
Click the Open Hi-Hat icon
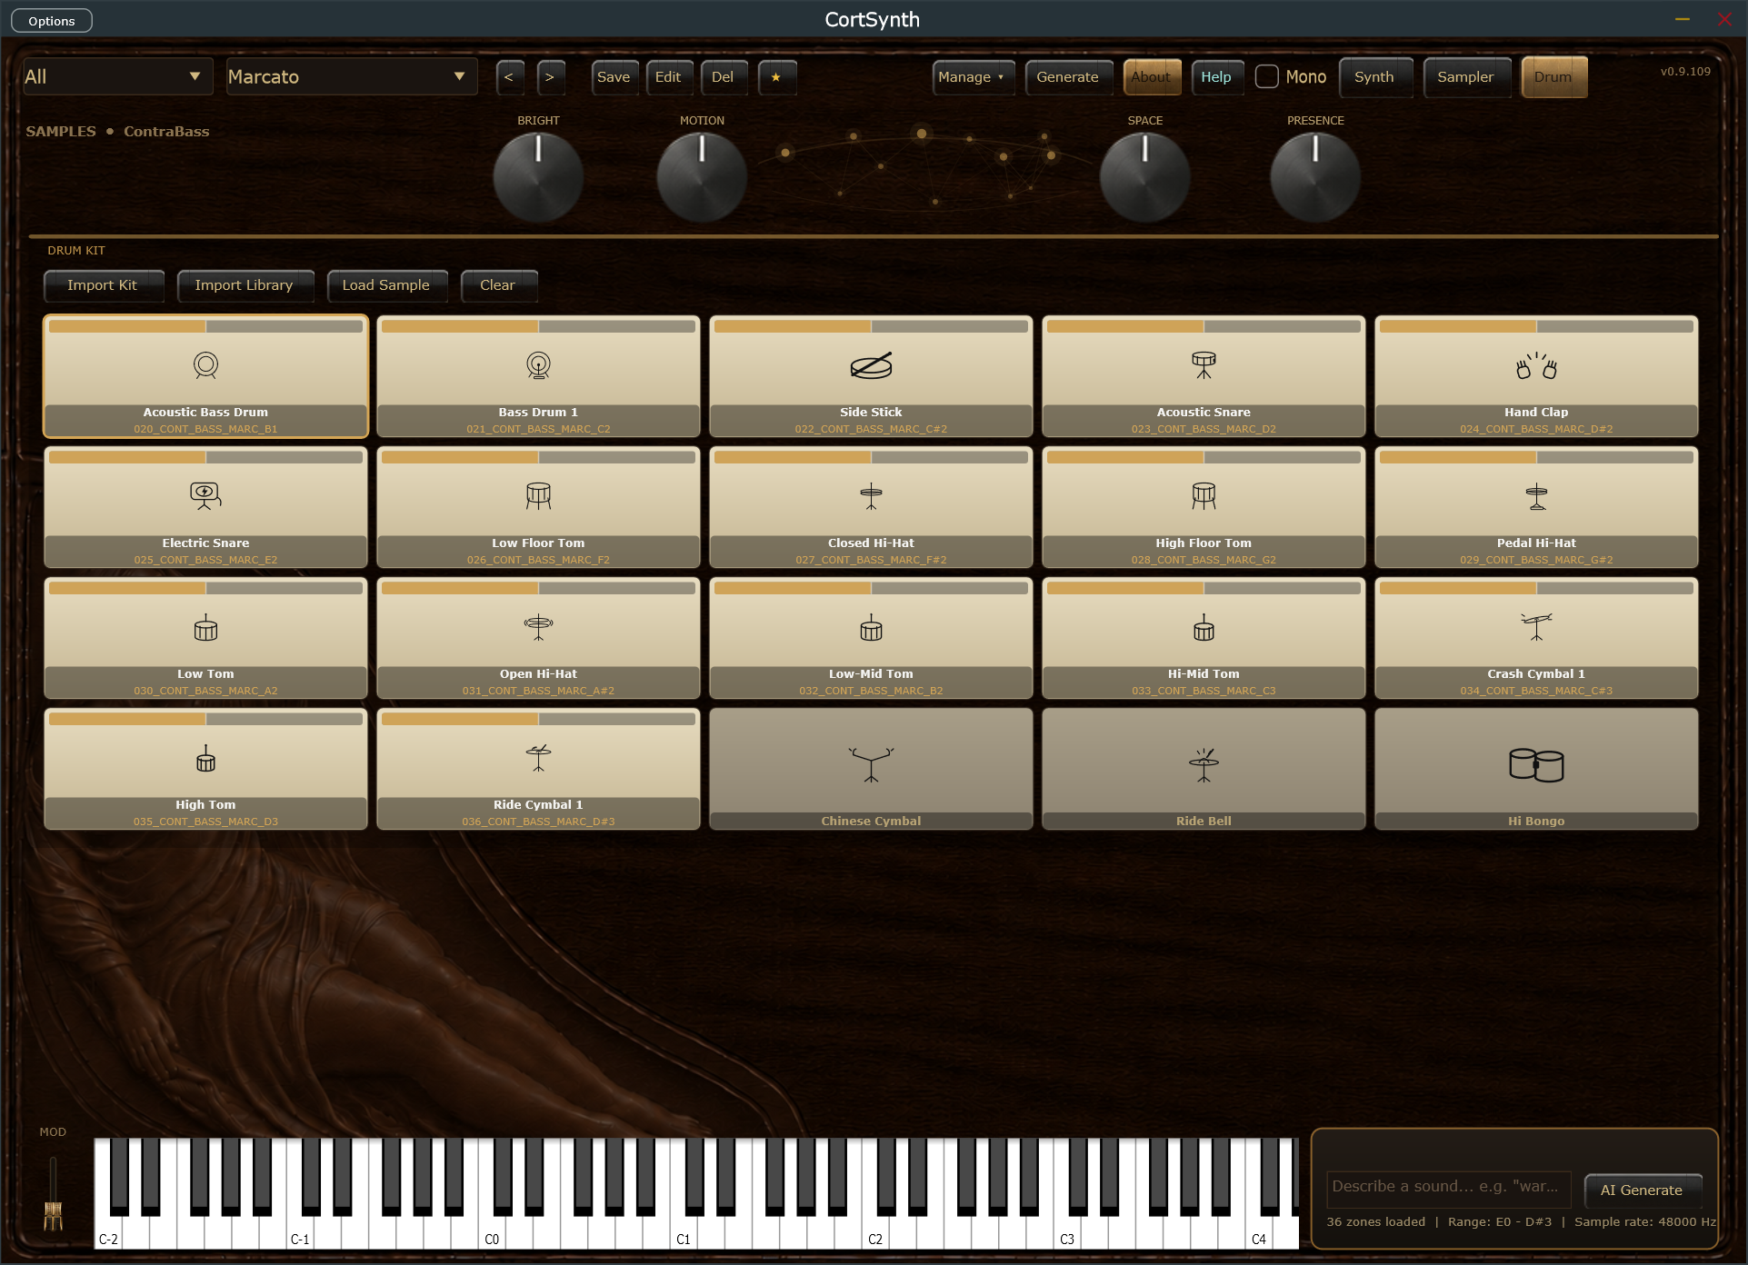(538, 627)
